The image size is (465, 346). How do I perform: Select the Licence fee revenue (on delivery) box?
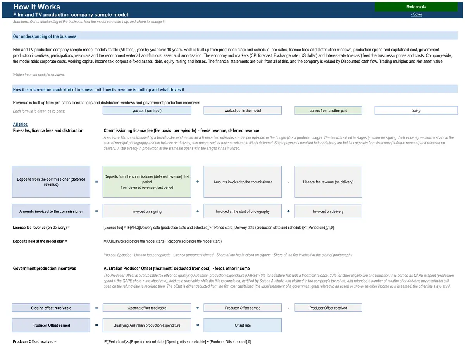point(328,182)
